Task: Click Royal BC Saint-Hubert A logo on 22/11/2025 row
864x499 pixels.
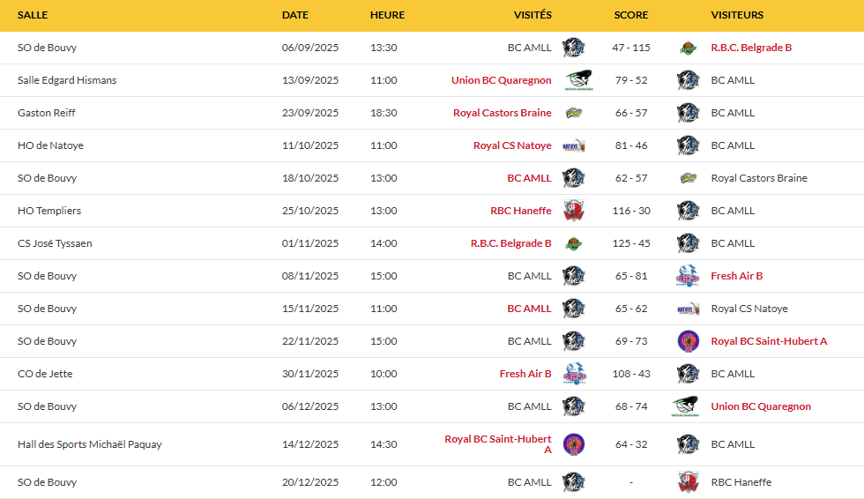Action: [x=689, y=341]
